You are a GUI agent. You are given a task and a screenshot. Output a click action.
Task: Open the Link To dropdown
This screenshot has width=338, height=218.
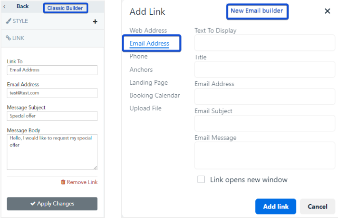pos(52,70)
